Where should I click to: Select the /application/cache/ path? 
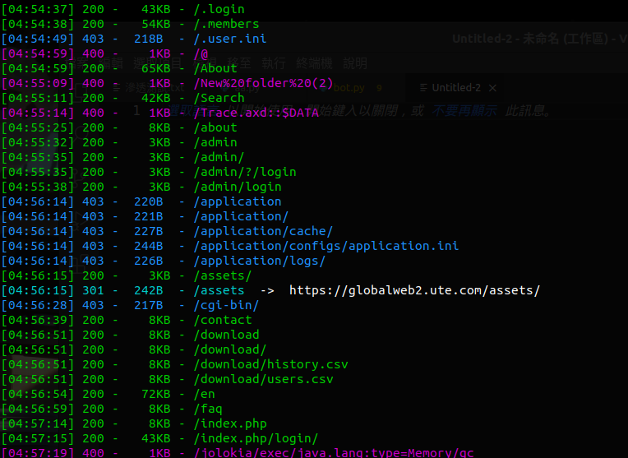click(263, 232)
